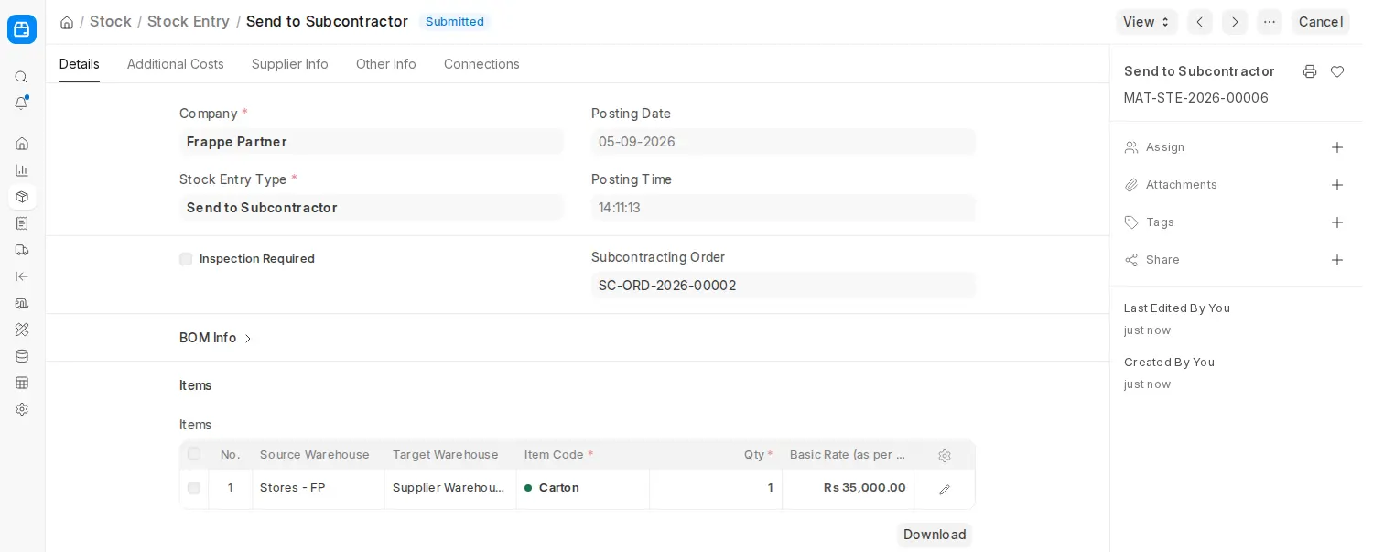This screenshot has height=552, width=1373.
Task: Click the Carton item code cell
Action: [x=583, y=488]
